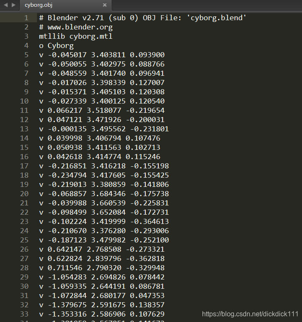Click vertex line 'v -0.039988 3.660539 -0.225831'
Image resolution: width=302 pixels, height=322 pixels.
[104, 203]
